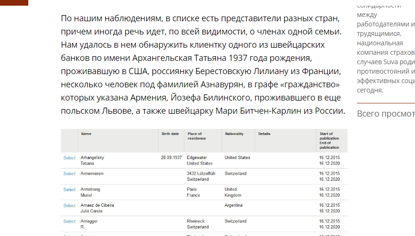The image size is (415, 236).
Task: Click Select link for Armstrong Muriel
Action: [x=69, y=190]
